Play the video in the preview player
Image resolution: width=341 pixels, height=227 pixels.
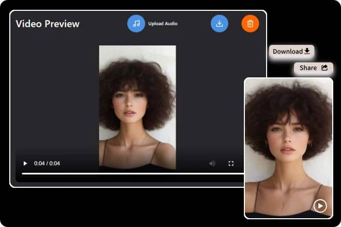point(25,164)
